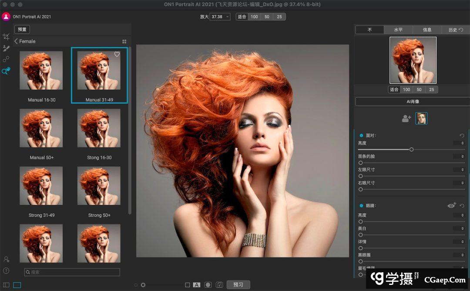Activate the zoom and pan view tool
This screenshot has height=291, width=470.
tap(6, 70)
